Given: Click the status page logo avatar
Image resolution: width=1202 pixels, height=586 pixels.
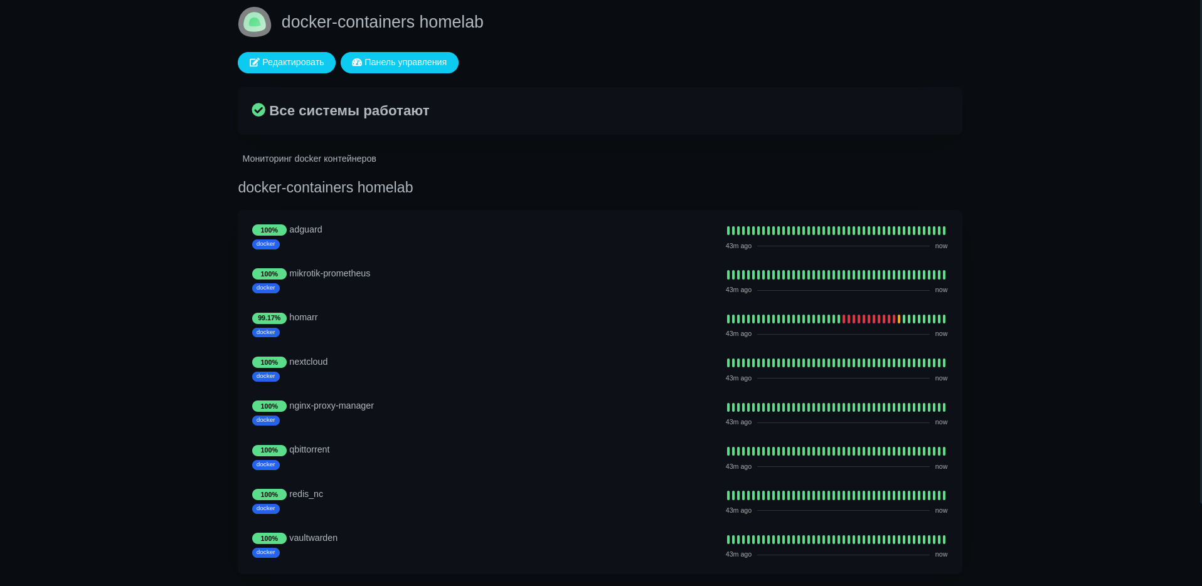Looking at the screenshot, I should pyautogui.click(x=255, y=22).
